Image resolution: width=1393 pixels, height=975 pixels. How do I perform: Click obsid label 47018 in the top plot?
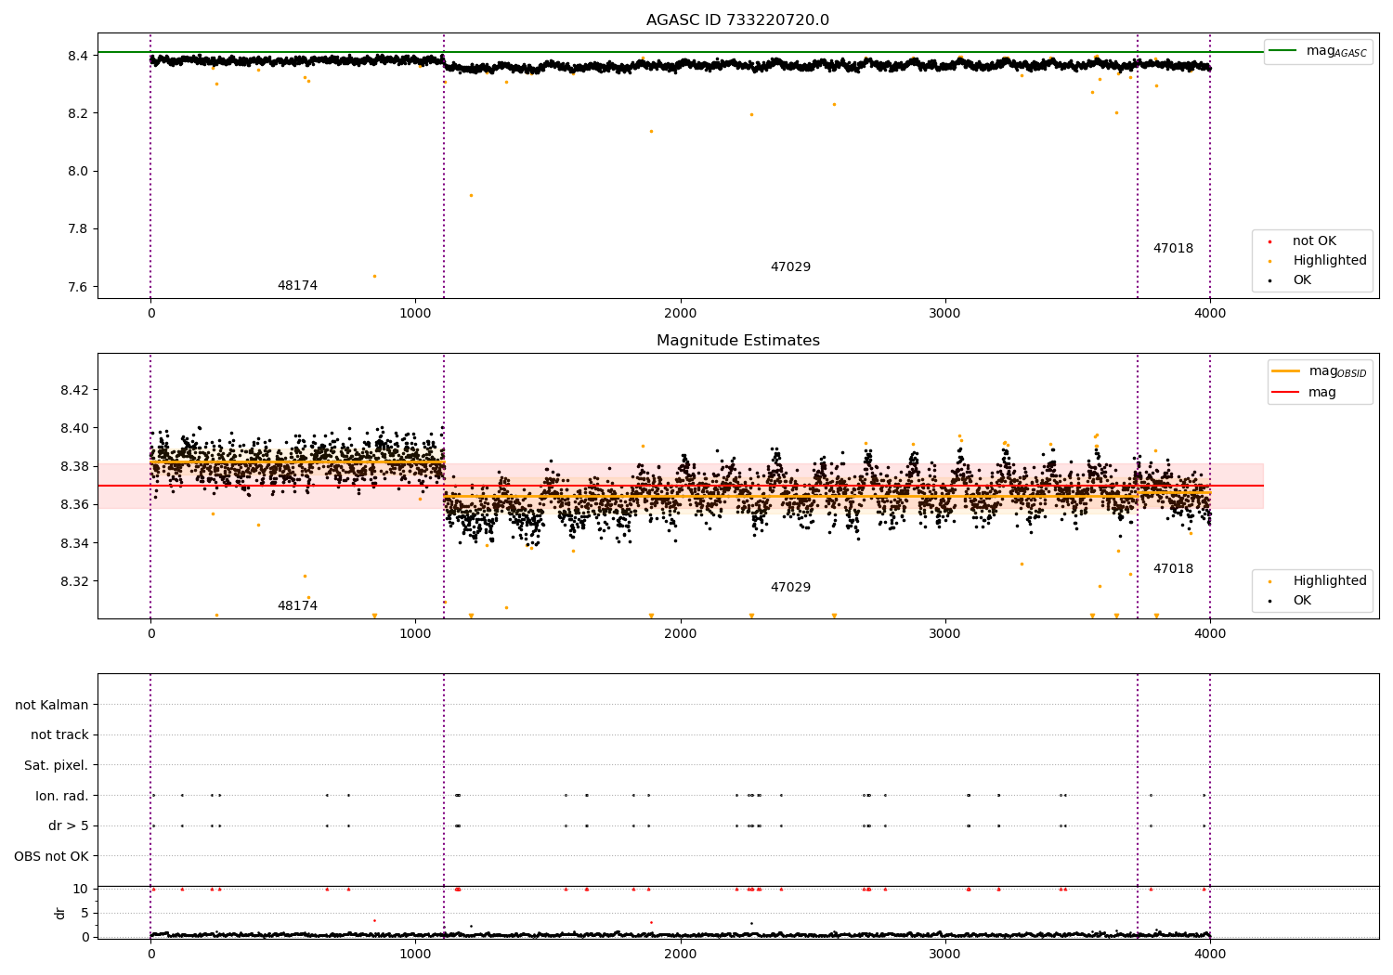tap(1173, 249)
